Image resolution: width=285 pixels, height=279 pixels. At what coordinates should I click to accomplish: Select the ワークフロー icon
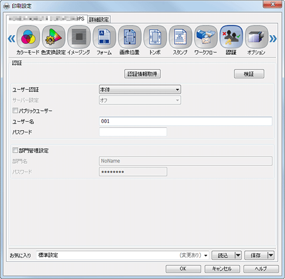(206, 37)
